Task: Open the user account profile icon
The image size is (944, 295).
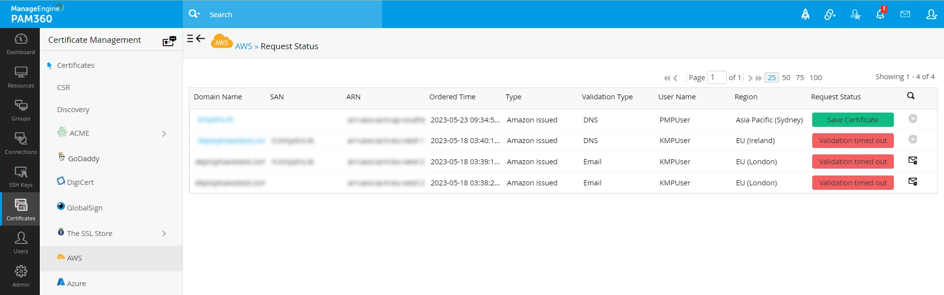Action: 931,14
